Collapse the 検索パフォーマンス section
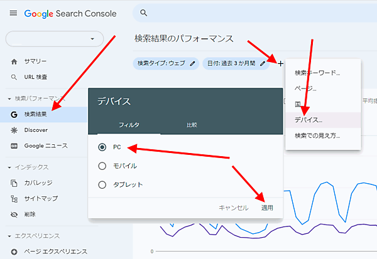The image size is (377, 259). coord(9,99)
